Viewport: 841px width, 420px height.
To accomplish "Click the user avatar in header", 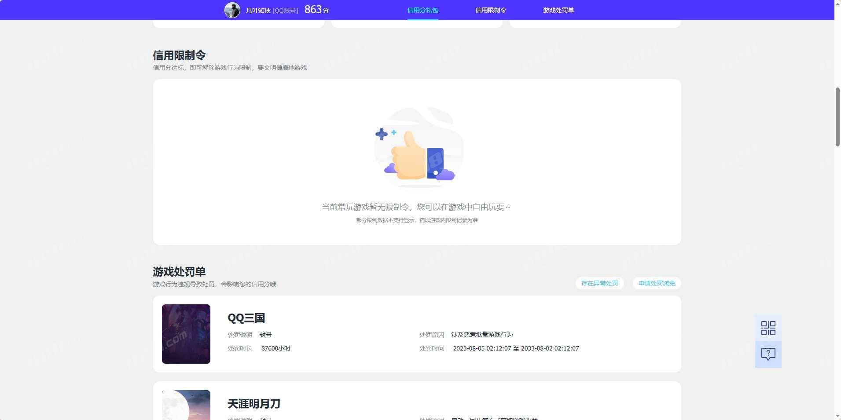I will 232,10.
